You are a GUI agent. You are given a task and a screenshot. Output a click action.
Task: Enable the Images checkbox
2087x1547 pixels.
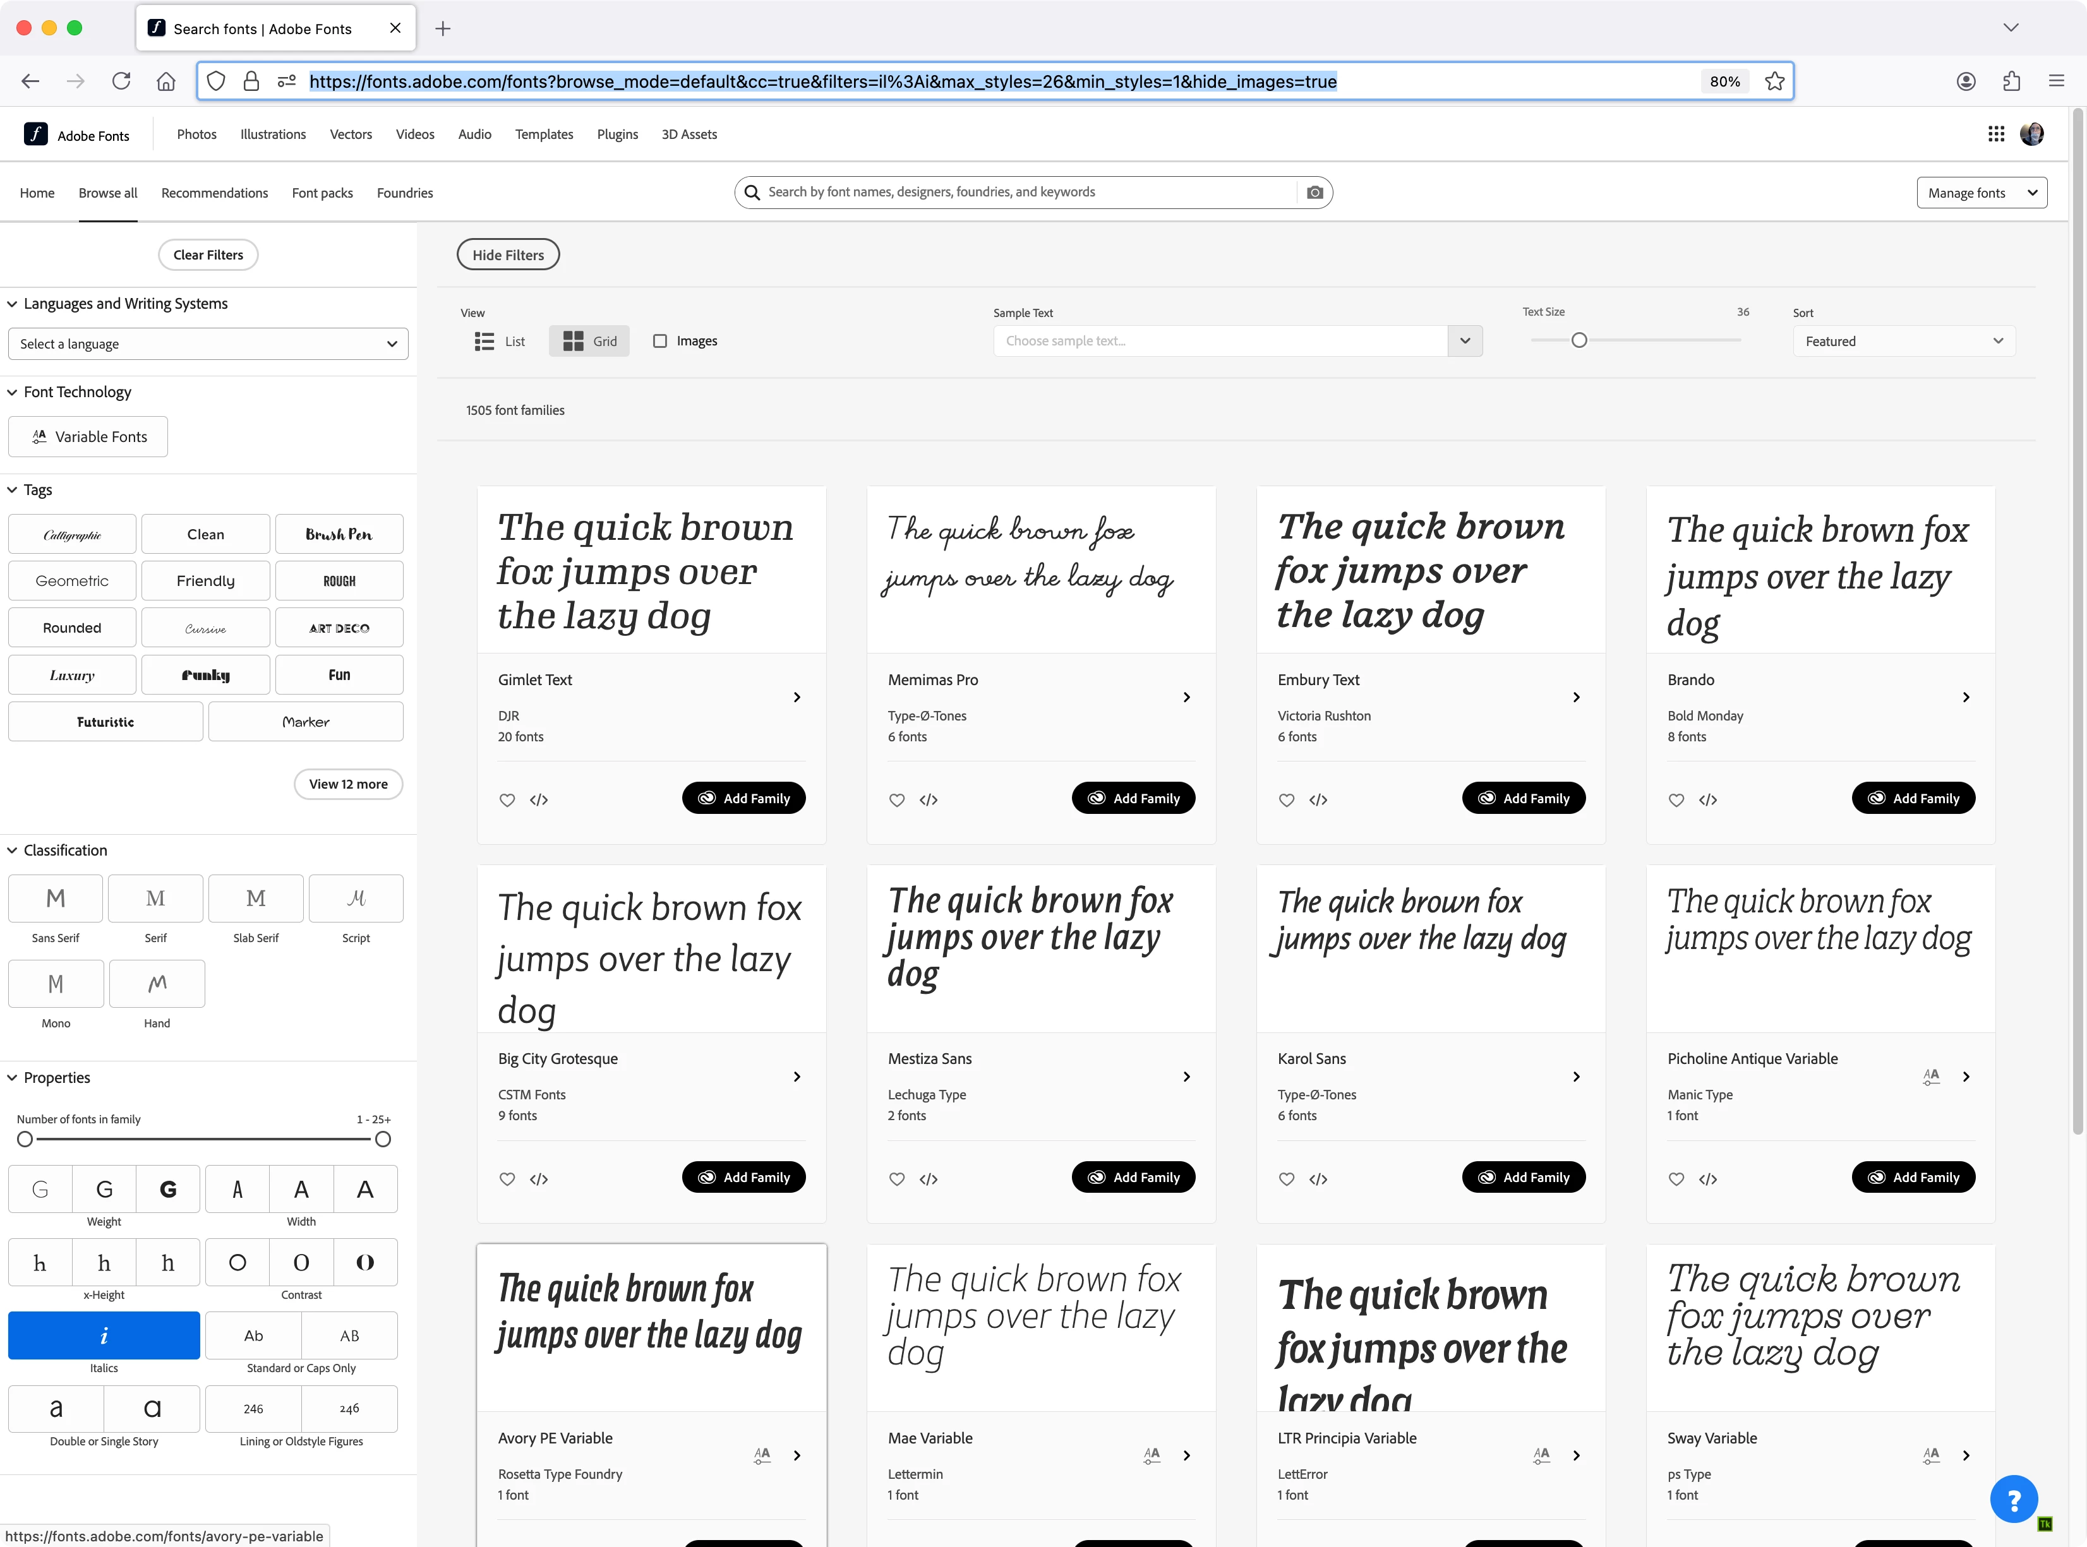click(660, 341)
